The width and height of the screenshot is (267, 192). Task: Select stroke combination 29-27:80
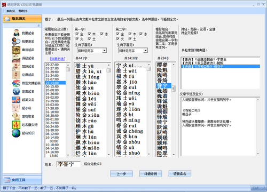56,65
